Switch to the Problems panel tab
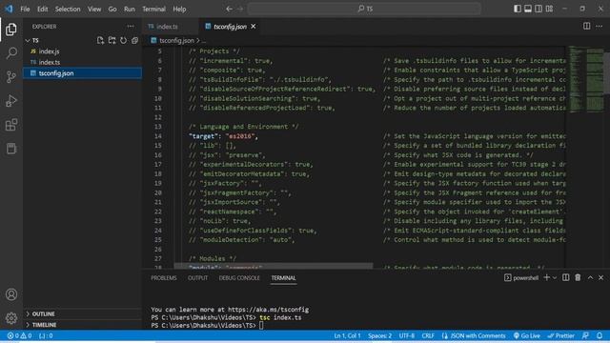The height and width of the screenshot is (343, 610). [164, 277]
